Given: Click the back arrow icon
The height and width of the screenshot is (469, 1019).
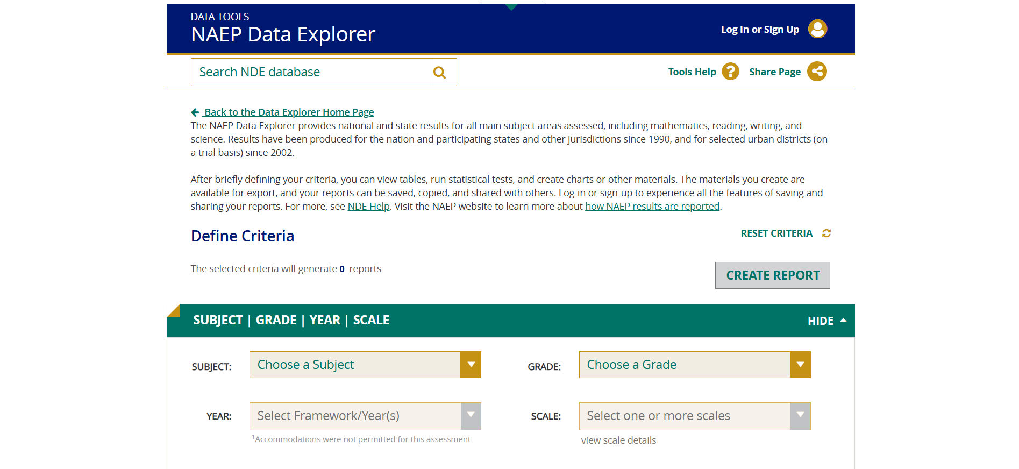Looking at the screenshot, I should point(195,112).
